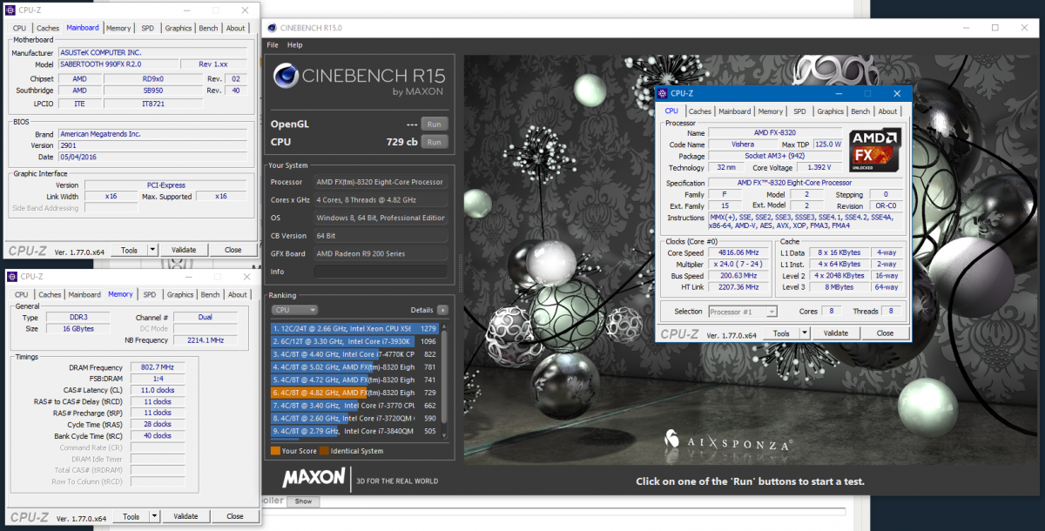
Task: Click the Ranking list vertical scrollbar
Action: coord(443,380)
